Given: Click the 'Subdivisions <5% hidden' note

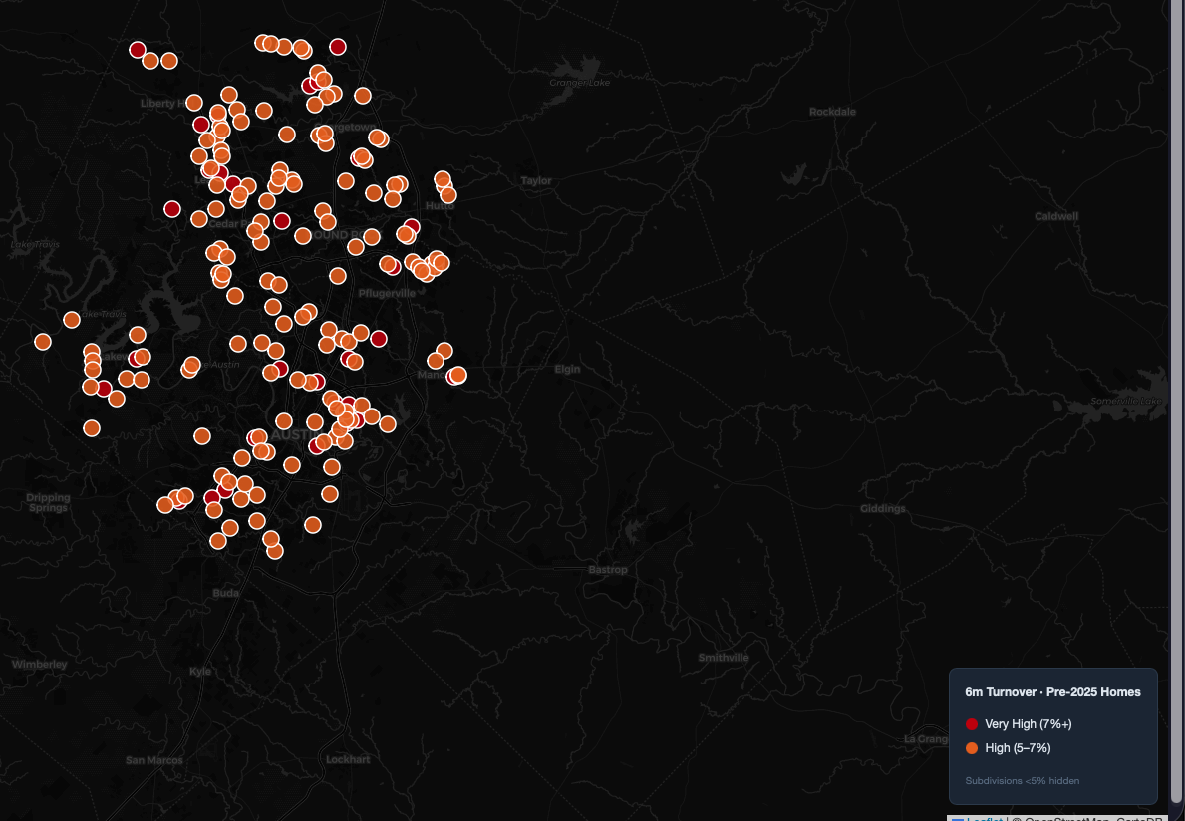Looking at the screenshot, I should [1022, 781].
